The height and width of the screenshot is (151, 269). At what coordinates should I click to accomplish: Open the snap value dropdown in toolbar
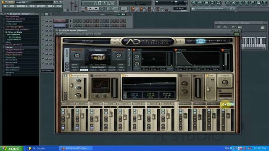[179, 8]
